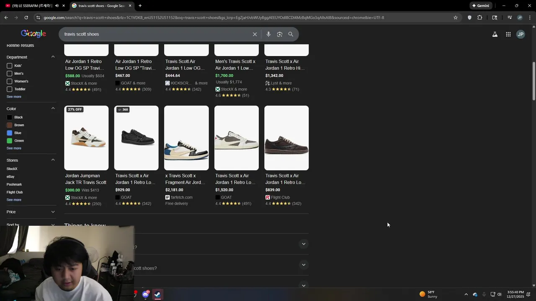Open Steam from the taskbar
The height and width of the screenshot is (301, 536).
tap(157, 294)
